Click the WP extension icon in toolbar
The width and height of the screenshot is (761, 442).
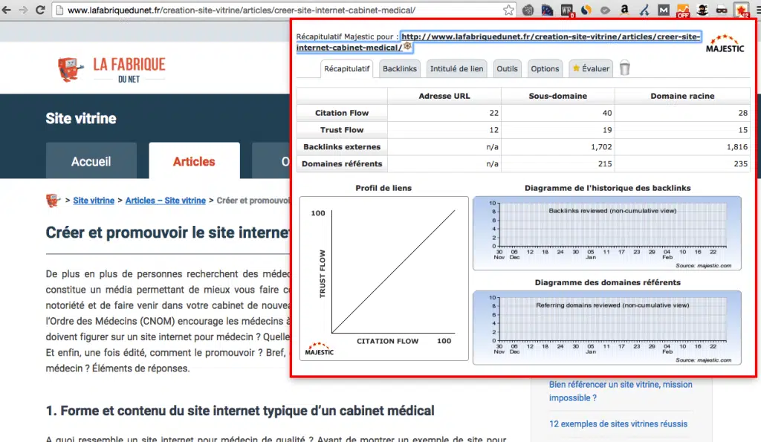pyautogui.click(x=567, y=10)
